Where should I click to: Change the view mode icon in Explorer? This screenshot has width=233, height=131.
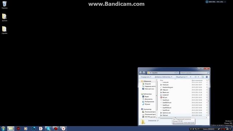click(196, 77)
